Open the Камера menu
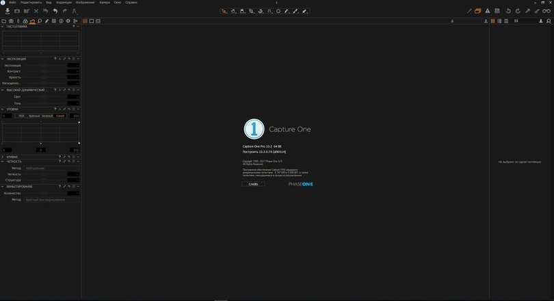 click(105, 3)
